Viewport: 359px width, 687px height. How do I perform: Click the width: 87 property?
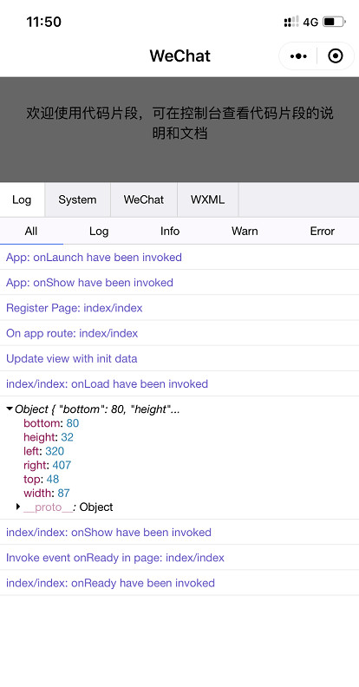coord(47,493)
